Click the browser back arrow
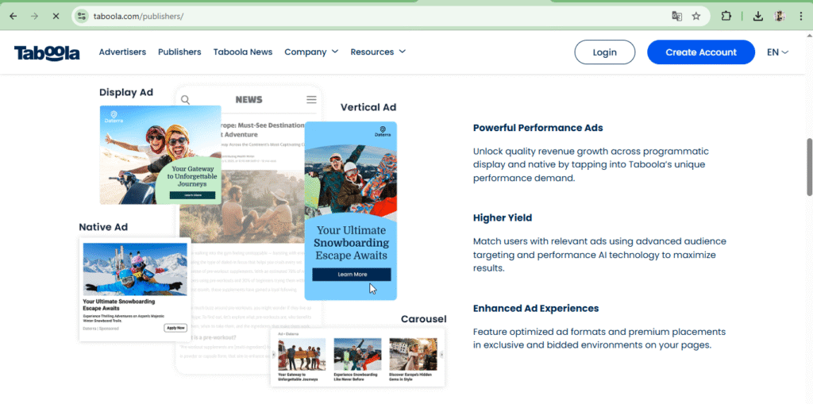813x404 pixels. 13,16
